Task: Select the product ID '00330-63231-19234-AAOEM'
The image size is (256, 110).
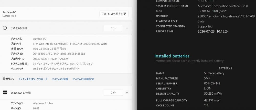Action: pyautogui.click(x=50, y=59)
